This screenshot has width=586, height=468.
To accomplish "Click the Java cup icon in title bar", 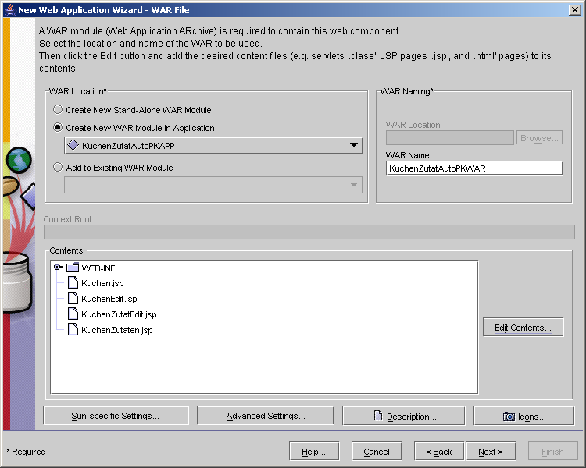I will point(10,9).
